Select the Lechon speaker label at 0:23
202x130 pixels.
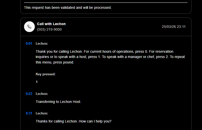pyautogui.click(x=42, y=94)
